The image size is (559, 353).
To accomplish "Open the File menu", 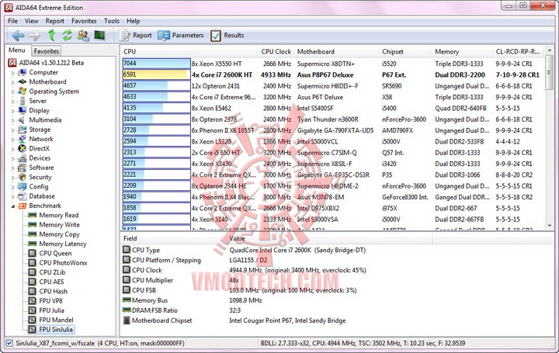I will 13,21.
